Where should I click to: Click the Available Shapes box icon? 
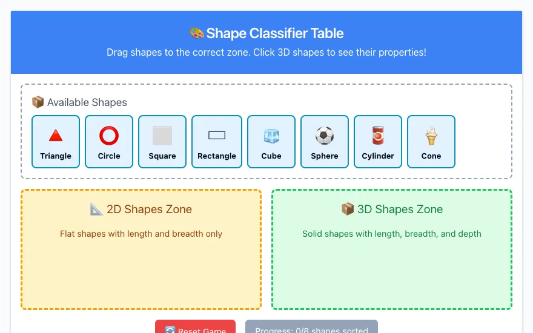38,102
